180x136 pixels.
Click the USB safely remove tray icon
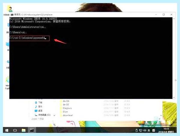[136, 130]
